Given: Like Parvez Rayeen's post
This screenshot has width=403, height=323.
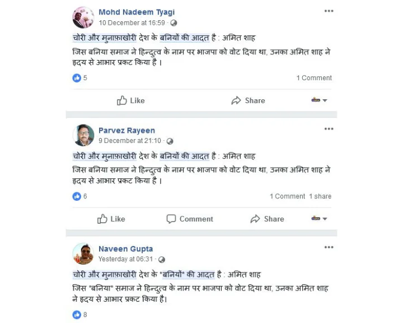Looking at the screenshot, I should (111, 219).
